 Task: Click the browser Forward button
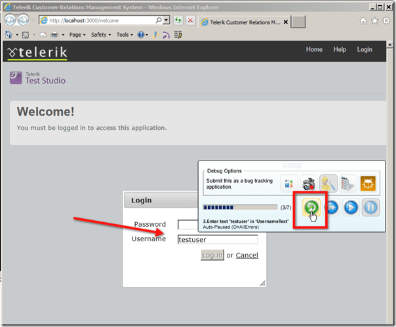coord(23,20)
